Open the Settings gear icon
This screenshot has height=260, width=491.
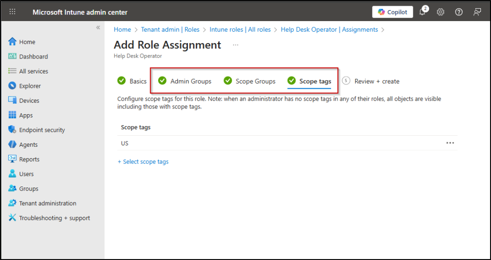[441, 12]
